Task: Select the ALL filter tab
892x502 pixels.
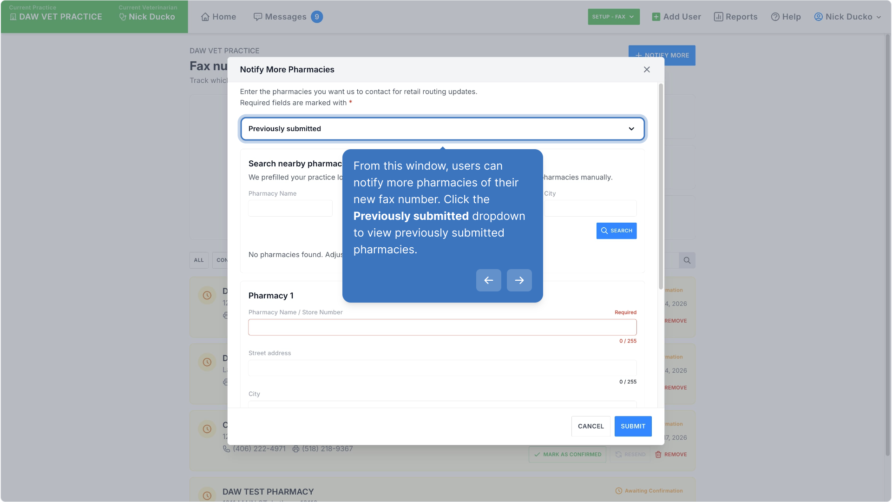Action: click(199, 260)
